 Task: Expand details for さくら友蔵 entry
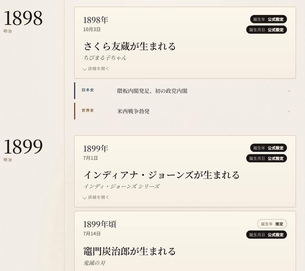[96, 69]
